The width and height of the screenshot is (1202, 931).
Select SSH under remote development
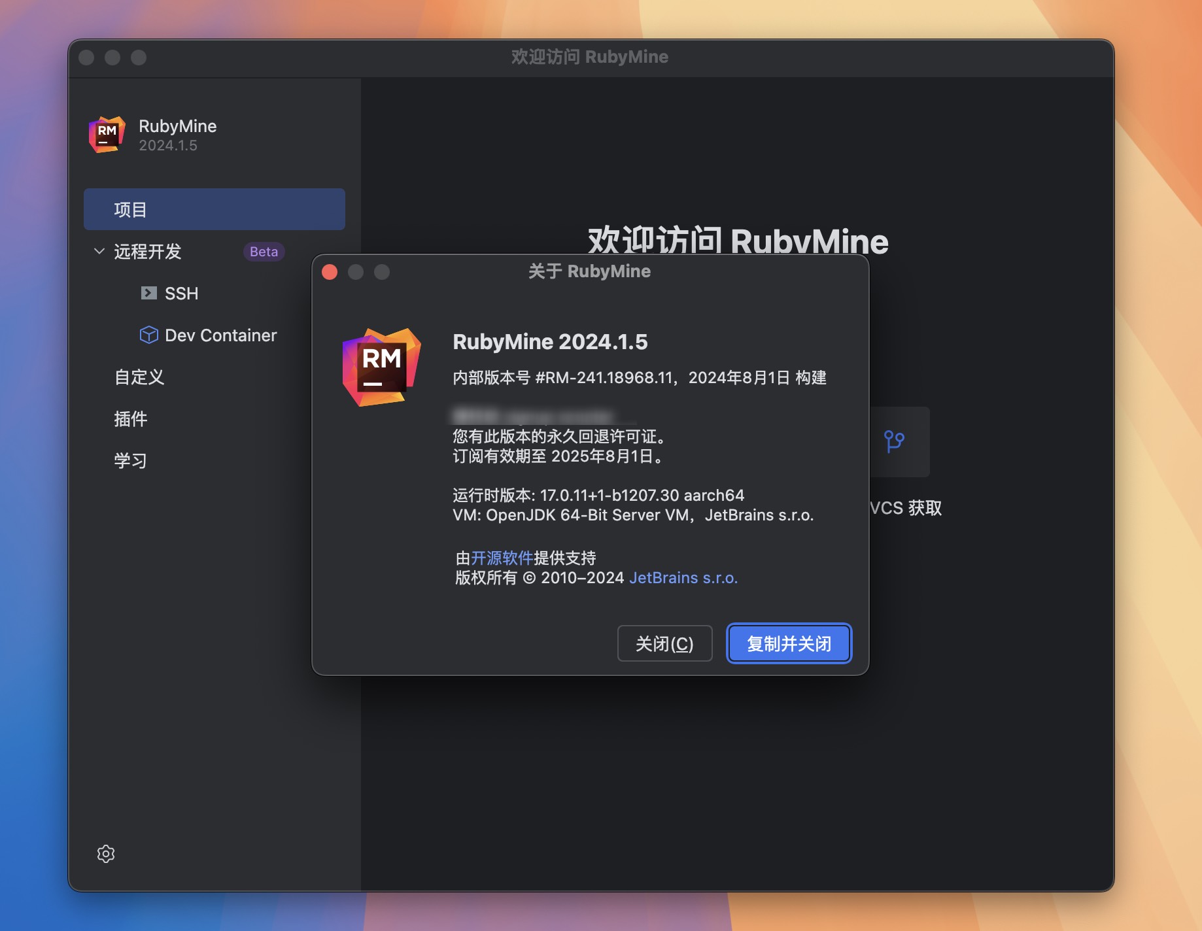tap(182, 294)
